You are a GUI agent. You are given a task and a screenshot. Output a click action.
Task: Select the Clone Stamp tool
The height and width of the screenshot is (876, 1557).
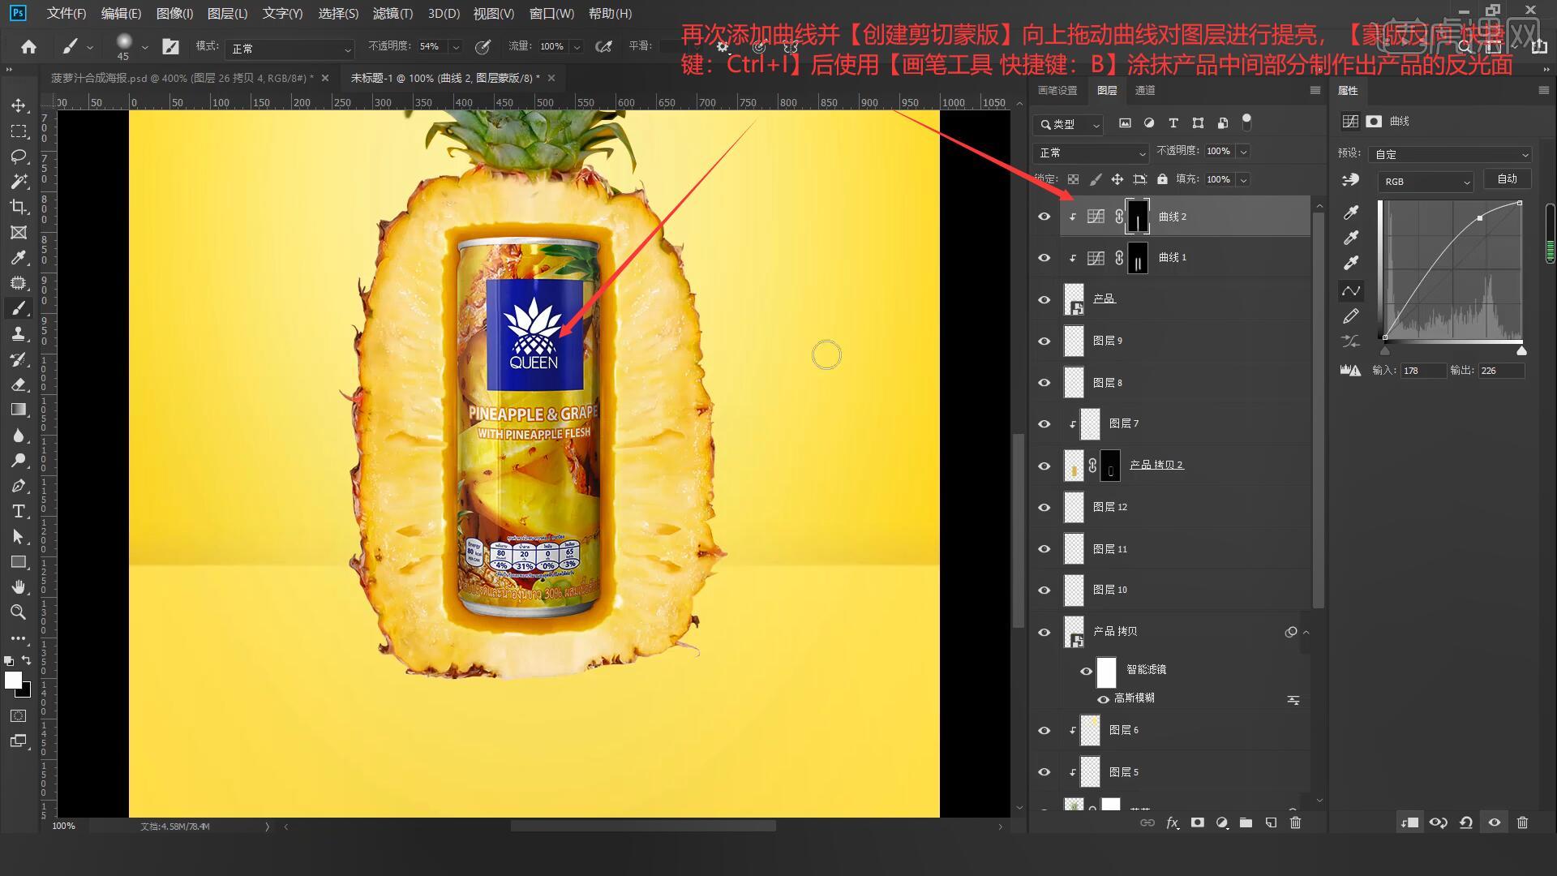[19, 333]
